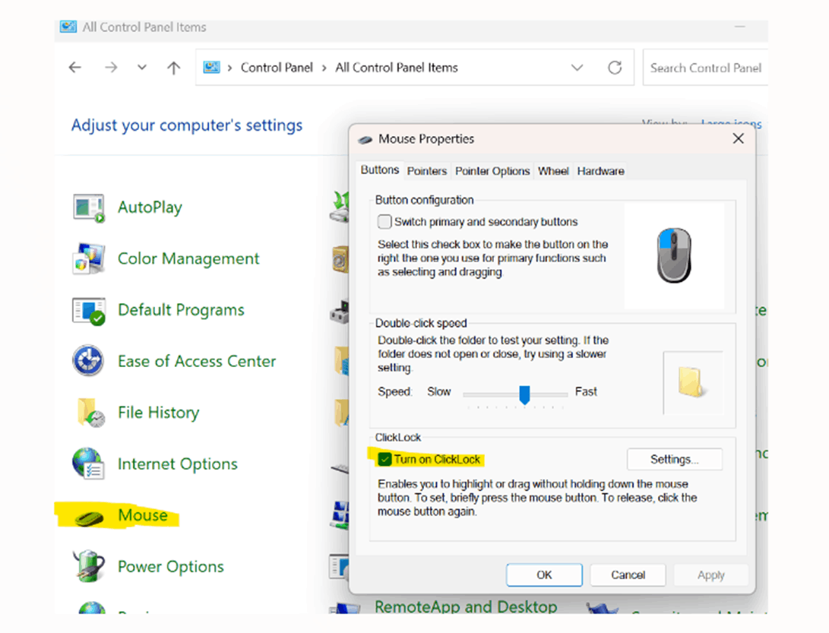
Task: Click the double-click speed slider thumb
Action: pos(524,394)
